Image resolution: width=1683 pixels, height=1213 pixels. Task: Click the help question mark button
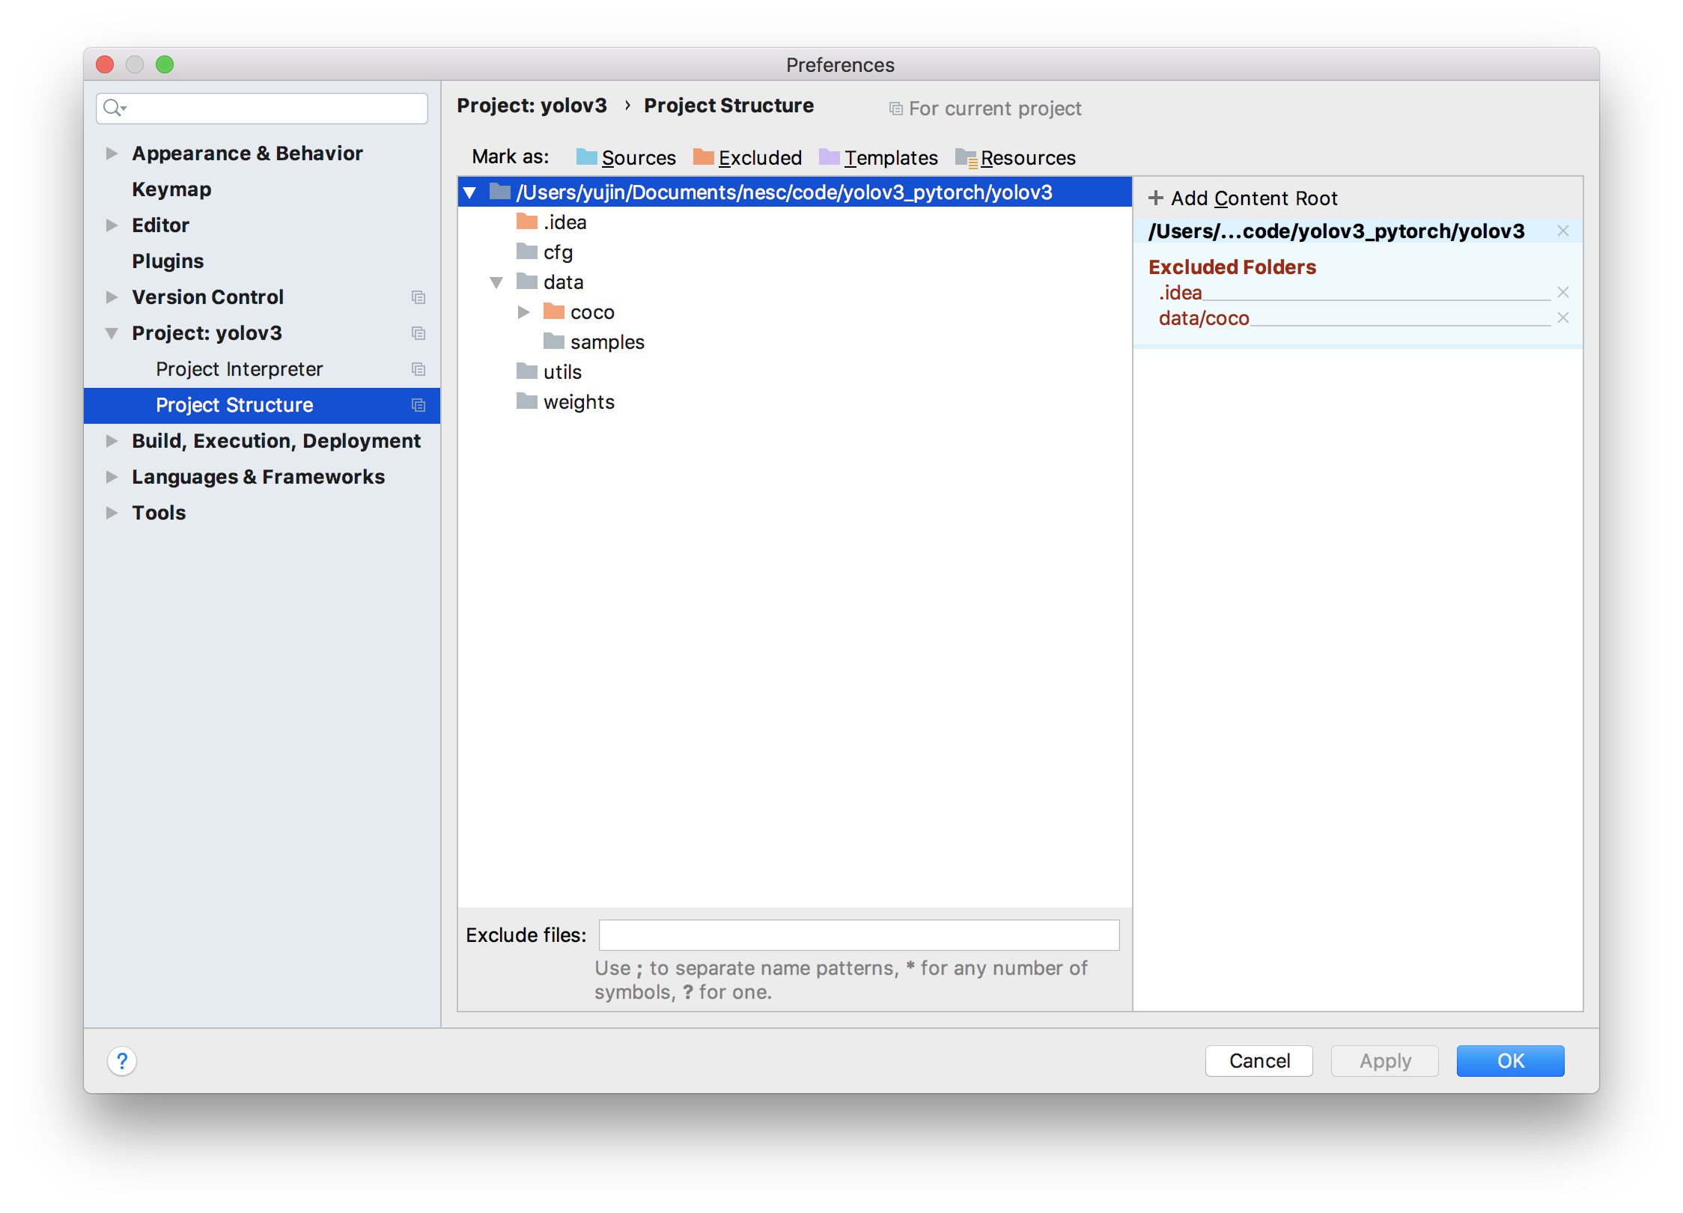[122, 1060]
